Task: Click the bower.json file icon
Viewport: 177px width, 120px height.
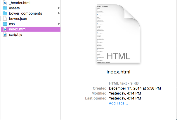Action: pyautogui.click(x=5, y=18)
